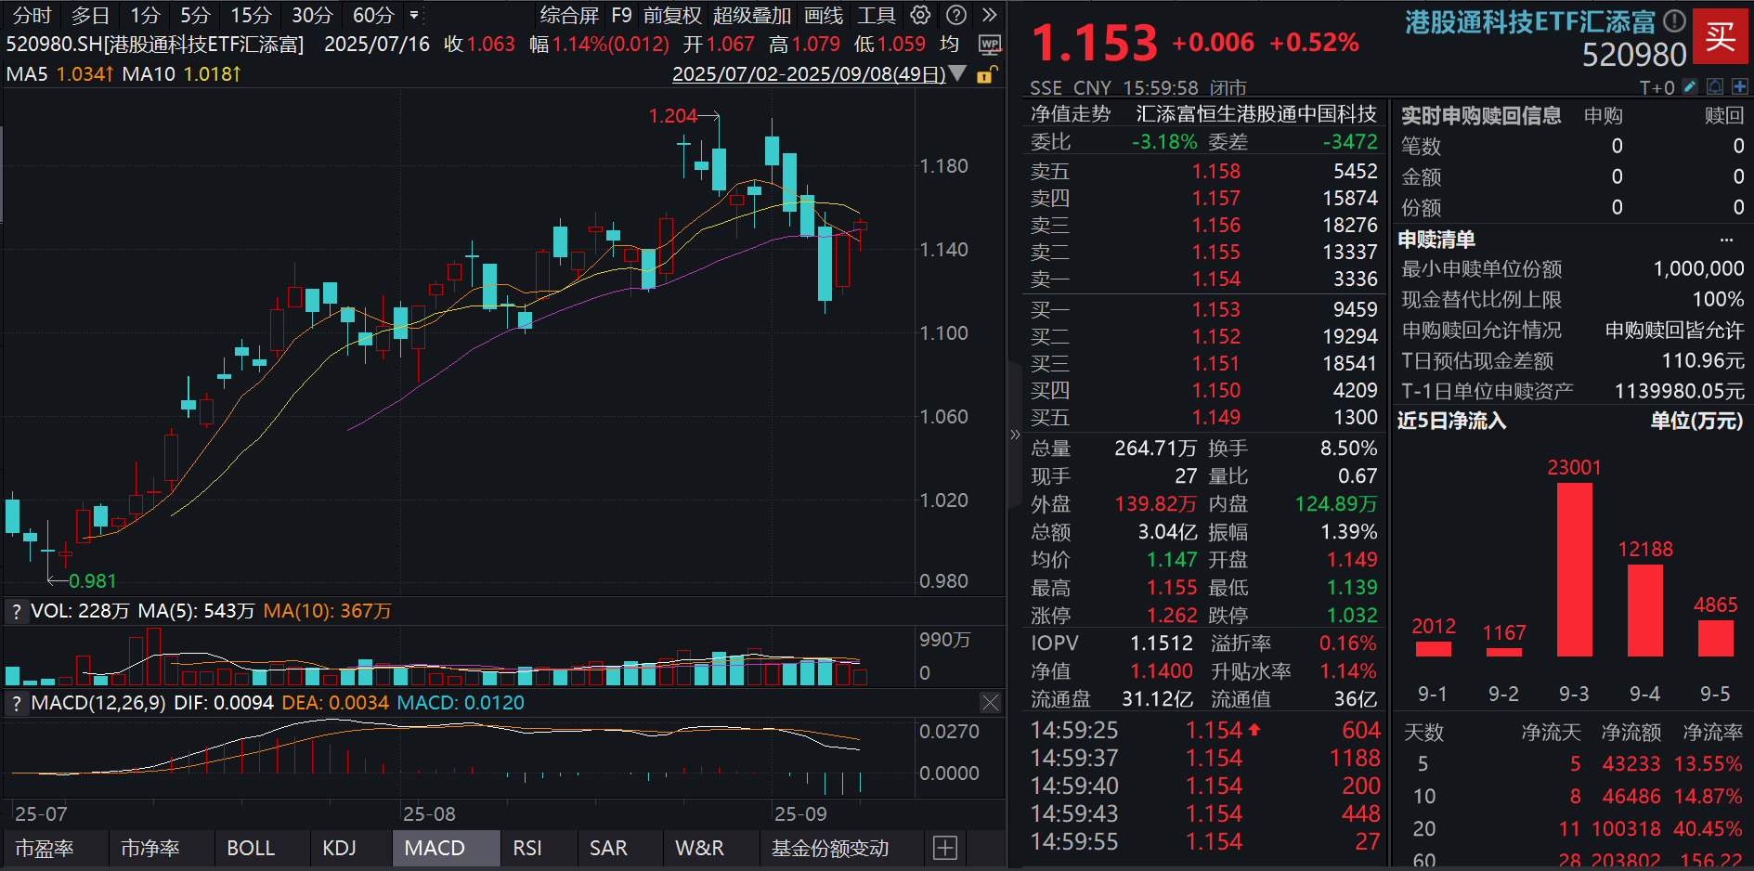This screenshot has height=871, width=1754.
Task: Close the MACD indicator panel via its X icon
Action: pyautogui.click(x=989, y=703)
